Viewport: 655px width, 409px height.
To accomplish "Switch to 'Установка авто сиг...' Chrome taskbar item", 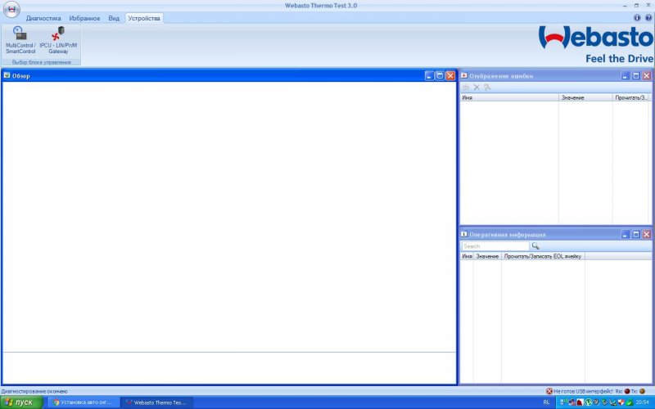I will click(83, 402).
